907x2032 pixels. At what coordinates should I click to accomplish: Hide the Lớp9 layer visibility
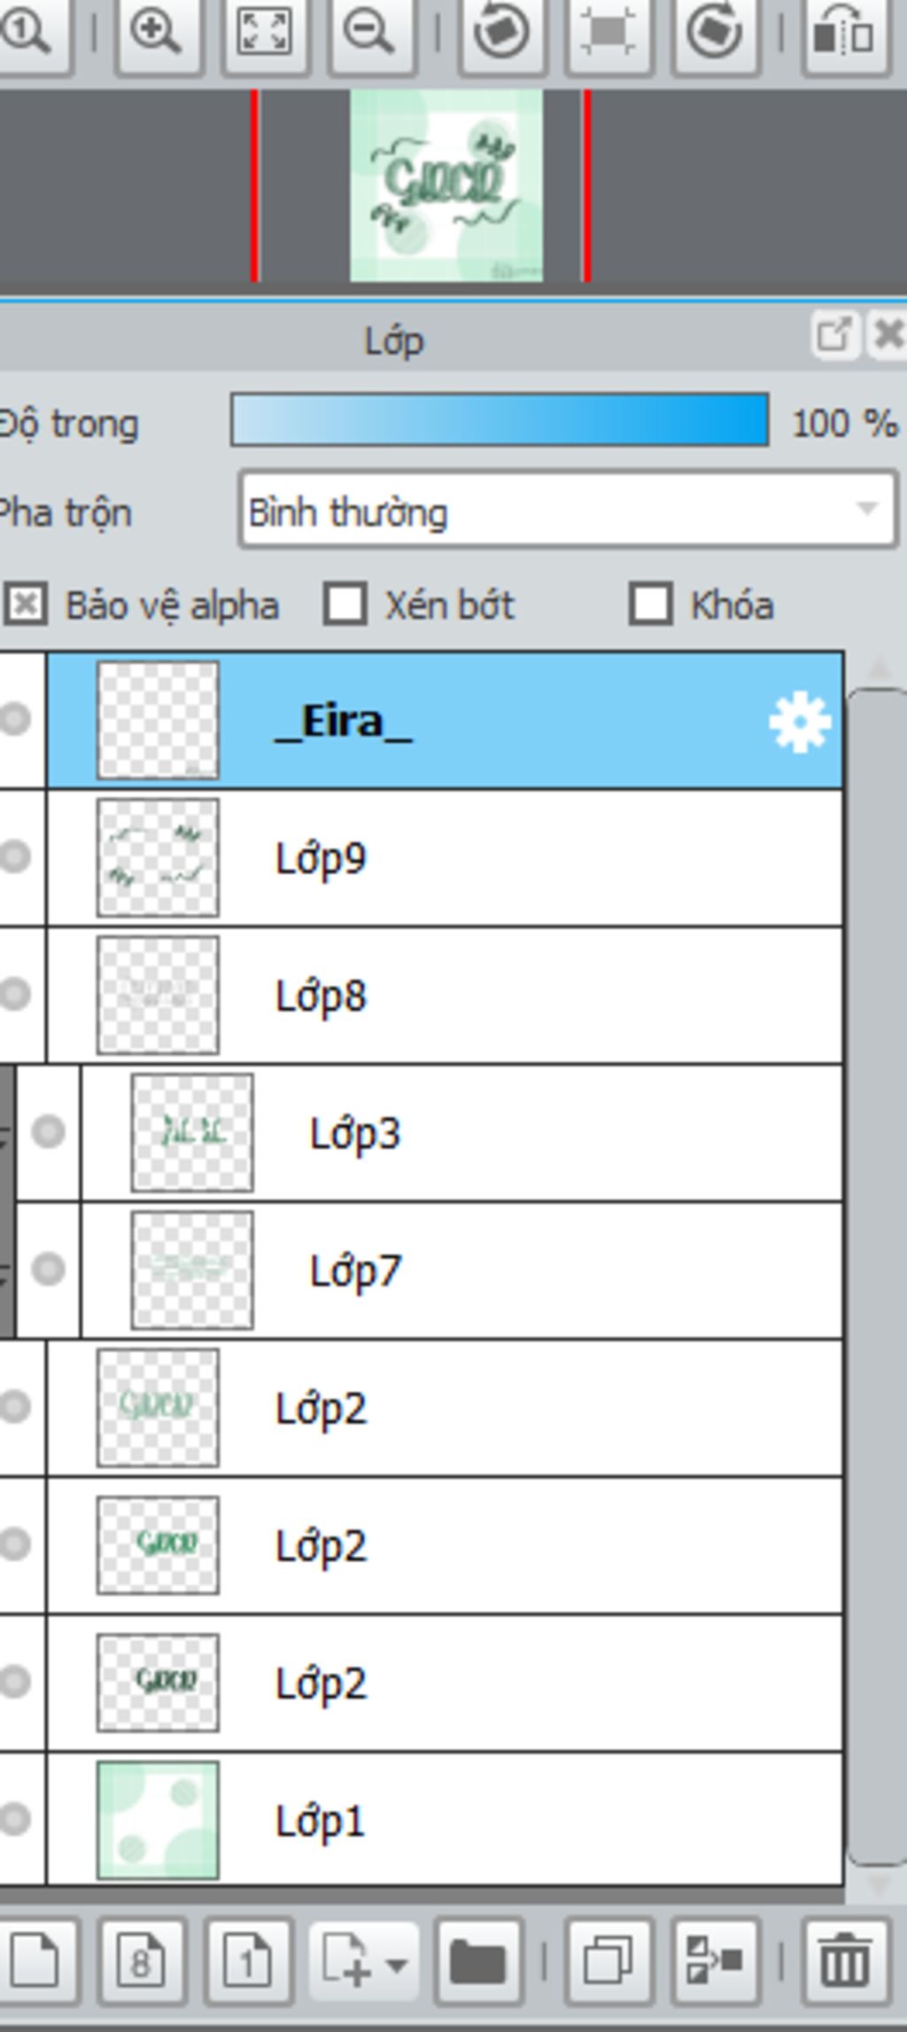click(x=15, y=857)
